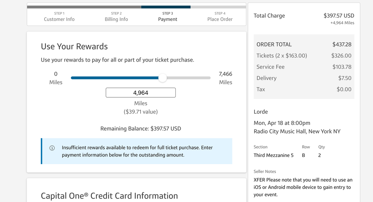
Task: Select the 4,964 value in miles field
Action: click(141, 92)
